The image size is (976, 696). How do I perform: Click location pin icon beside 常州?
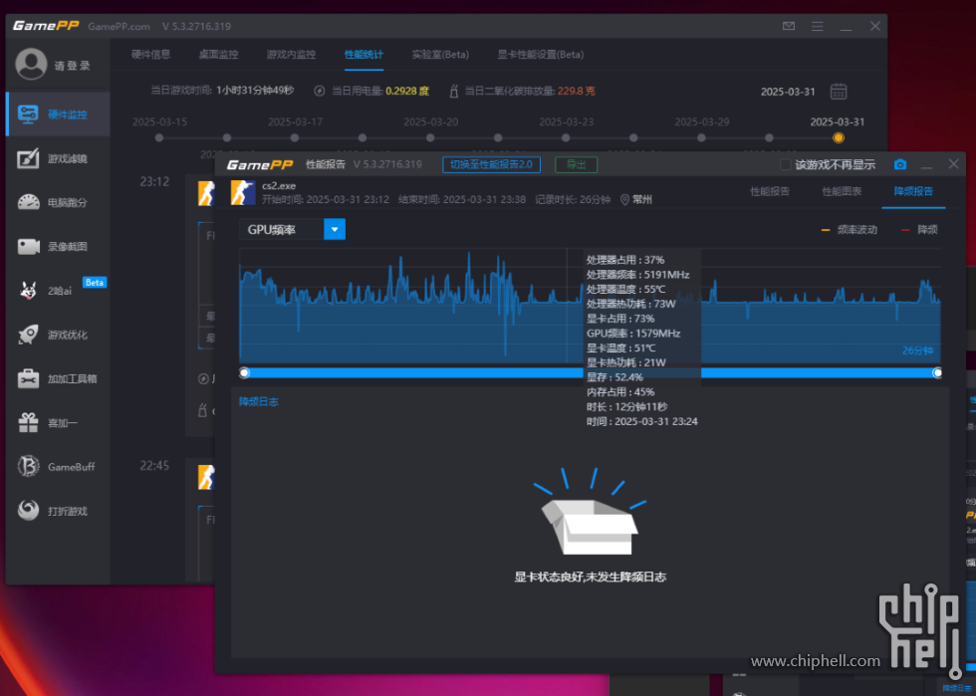tap(624, 200)
